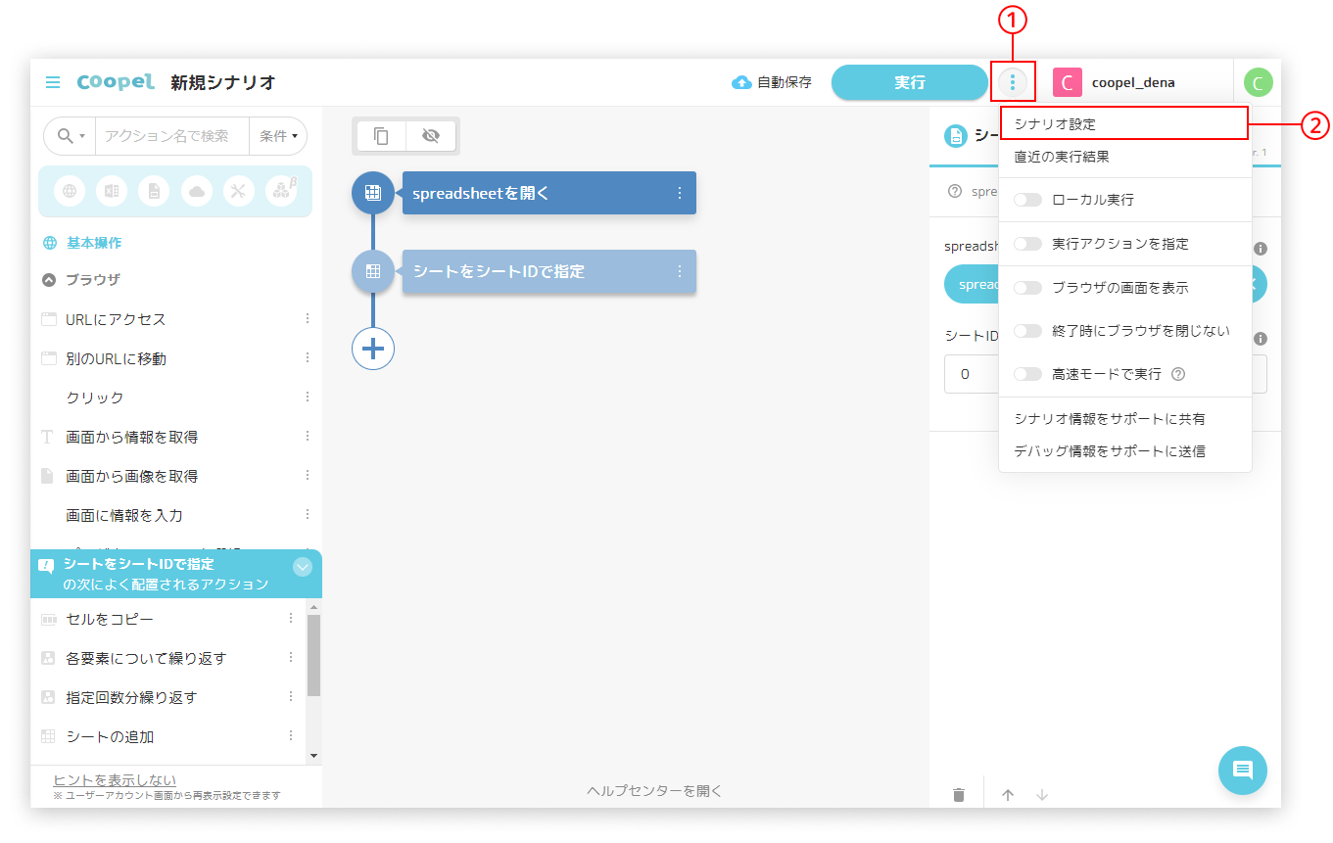This screenshot has width=1333, height=843.
Task: Collapse the ブラウザ section
Action: pyautogui.click(x=49, y=280)
